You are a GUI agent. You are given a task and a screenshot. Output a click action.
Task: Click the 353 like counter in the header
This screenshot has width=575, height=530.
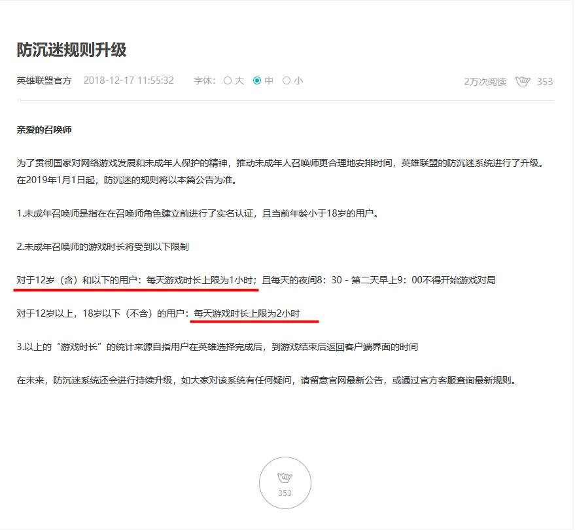point(545,80)
